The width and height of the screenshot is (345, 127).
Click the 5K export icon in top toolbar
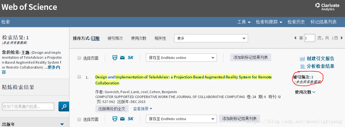coord(131,58)
